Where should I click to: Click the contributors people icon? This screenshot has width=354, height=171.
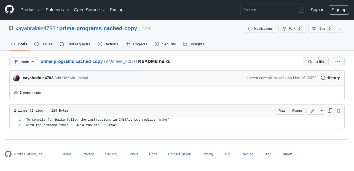click(16, 93)
